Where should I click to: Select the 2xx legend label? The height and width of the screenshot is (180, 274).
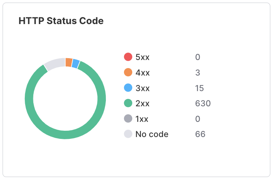click(x=143, y=103)
